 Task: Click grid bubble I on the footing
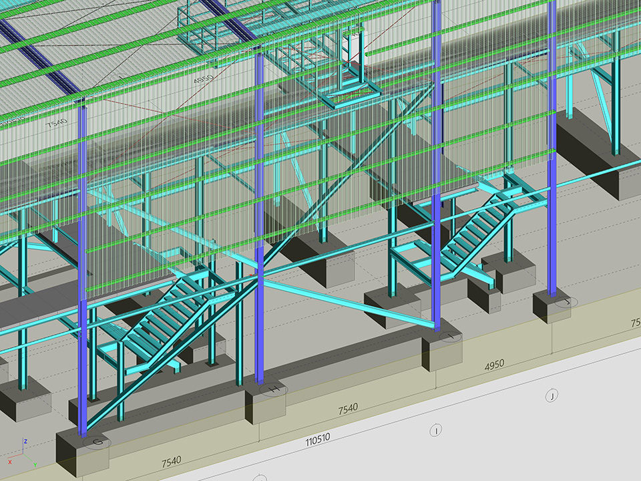(x=452, y=337)
